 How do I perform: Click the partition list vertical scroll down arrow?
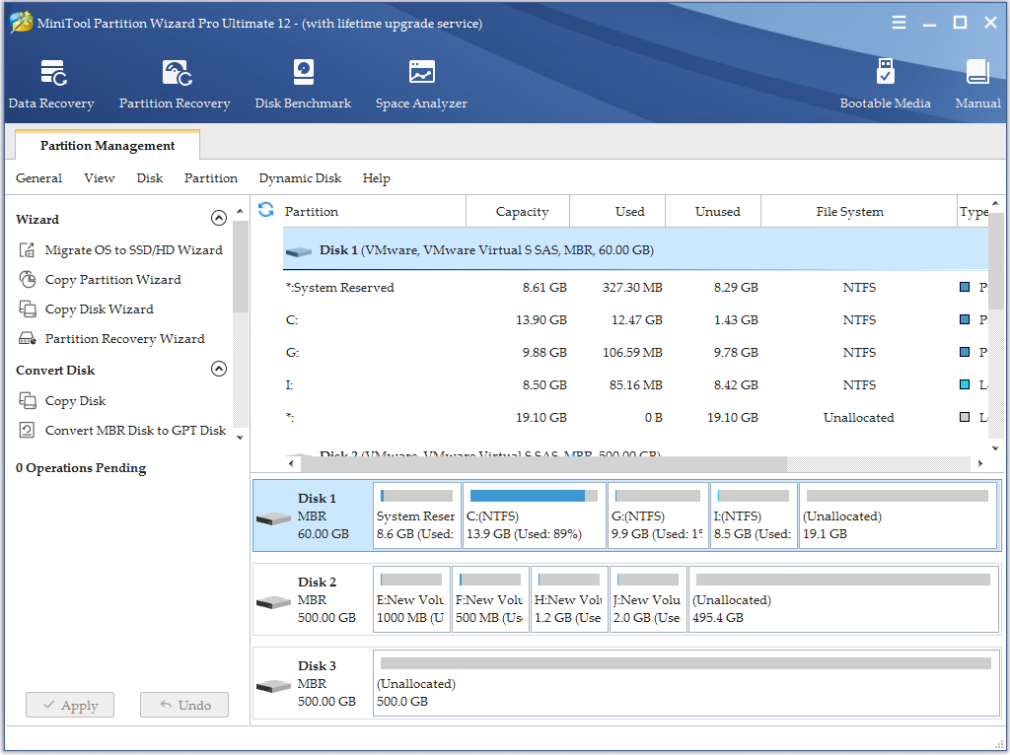click(x=995, y=448)
